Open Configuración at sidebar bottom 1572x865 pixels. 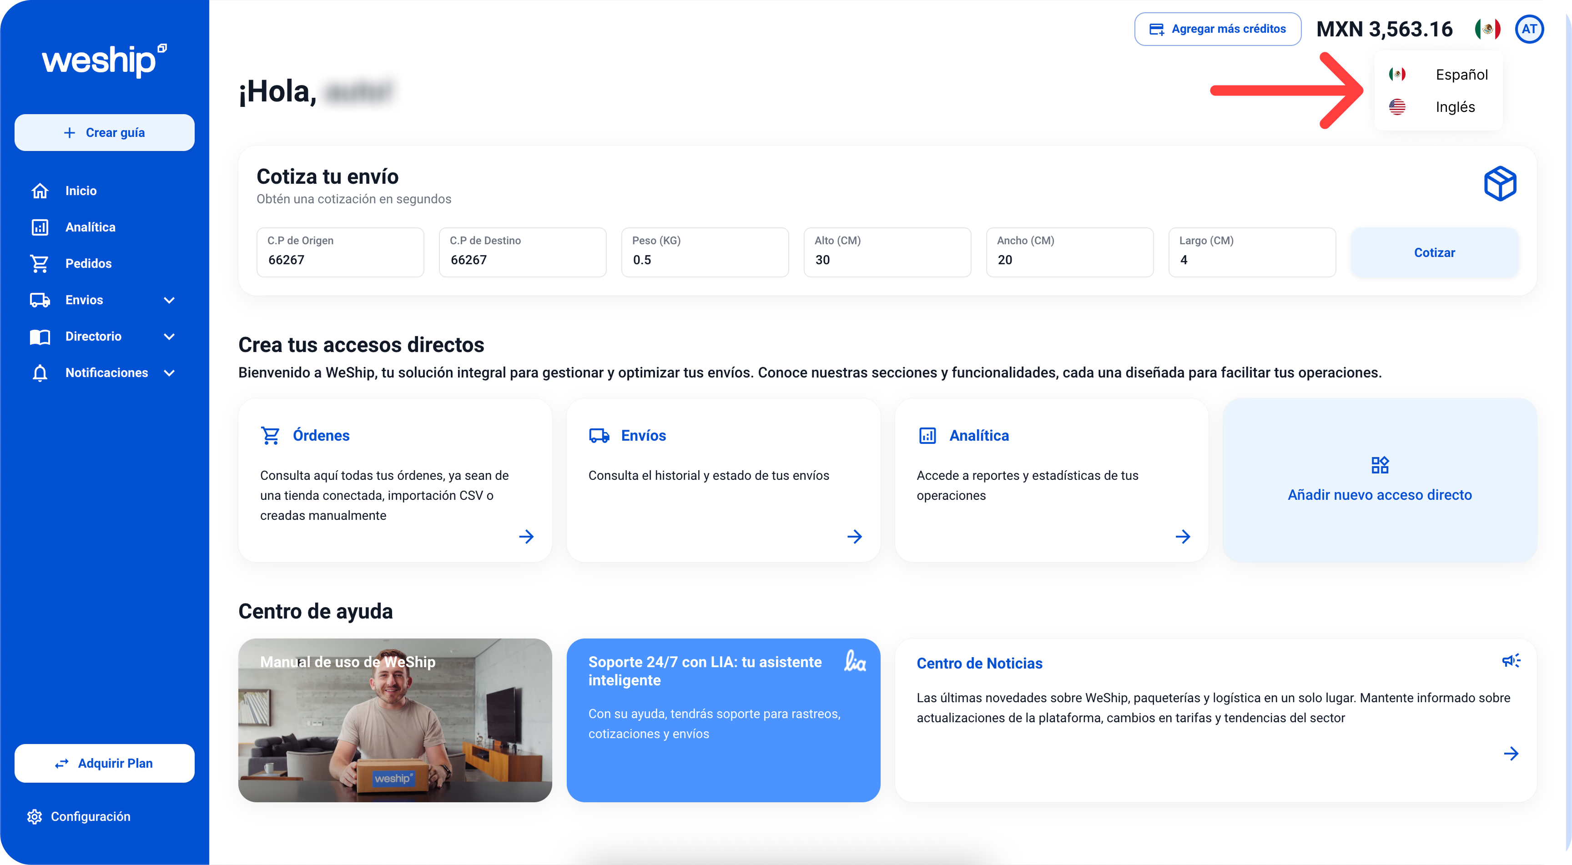coord(78,816)
